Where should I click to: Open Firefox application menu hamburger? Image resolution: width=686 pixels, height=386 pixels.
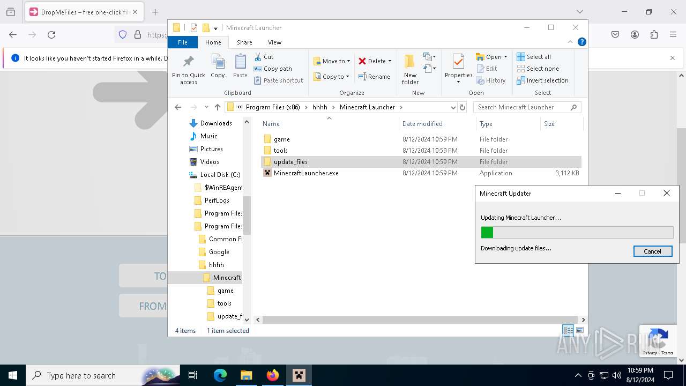673,35
